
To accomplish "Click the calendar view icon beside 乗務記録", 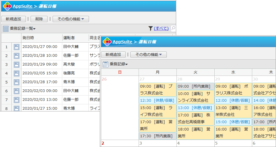I will [105, 64].
